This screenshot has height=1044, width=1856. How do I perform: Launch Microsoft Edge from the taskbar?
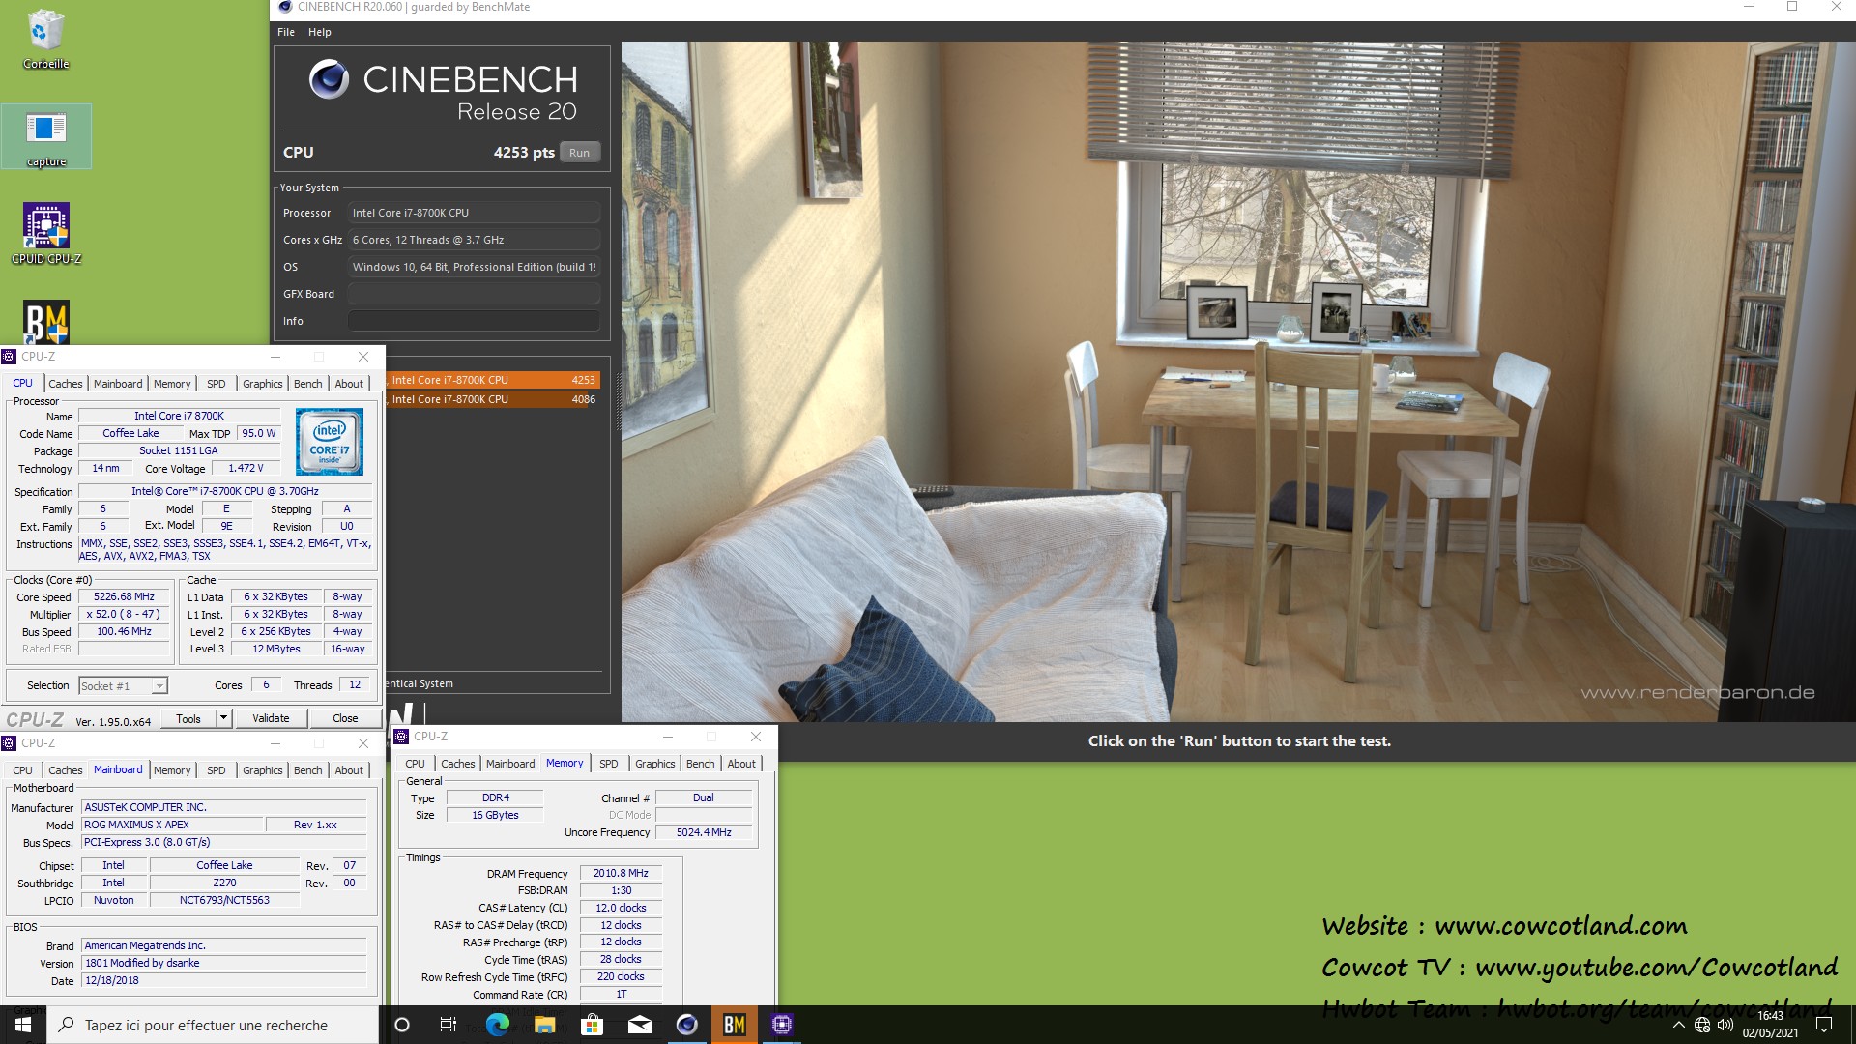[498, 1025]
